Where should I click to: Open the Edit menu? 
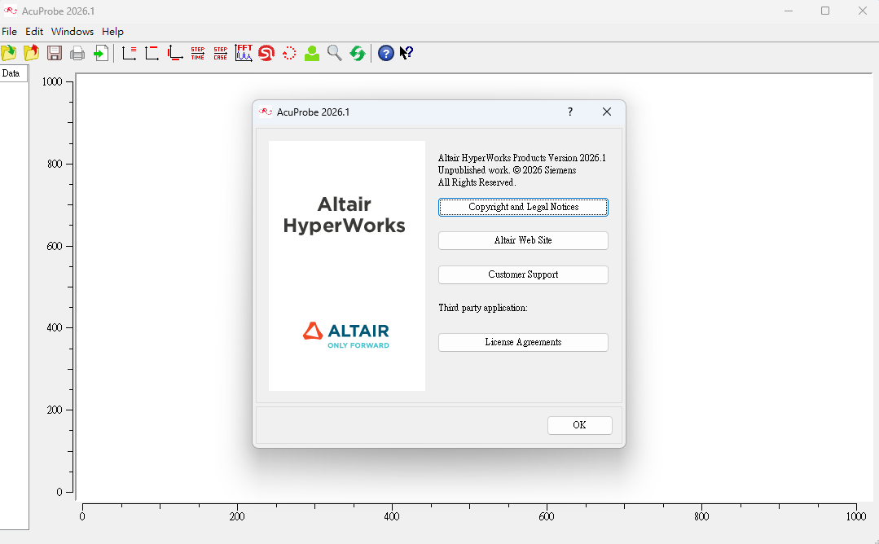coord(34,32)
